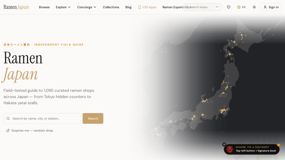Screen dimensions: 285x160
Task: Go to the Blog page
Action: tap(128, 7)
